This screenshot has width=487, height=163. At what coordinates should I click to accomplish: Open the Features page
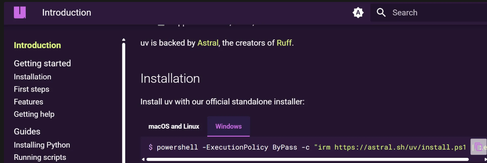point(29,101)
